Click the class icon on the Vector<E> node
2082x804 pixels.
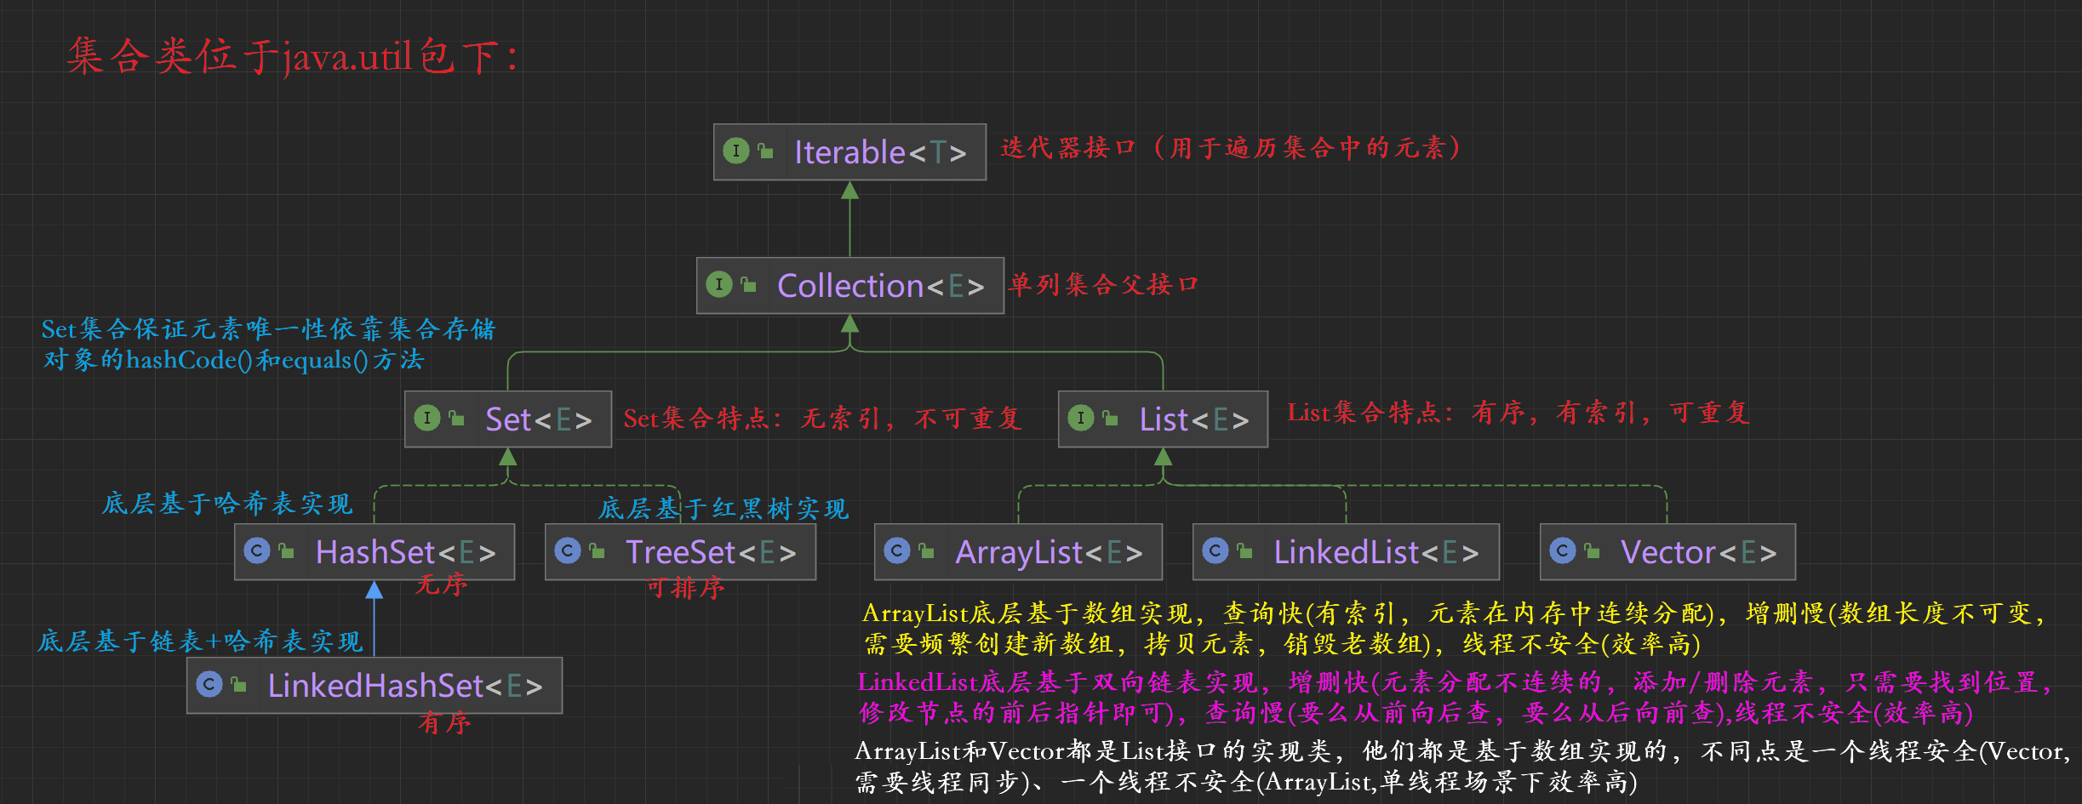pyautogui.click(x=1563, y=550)
